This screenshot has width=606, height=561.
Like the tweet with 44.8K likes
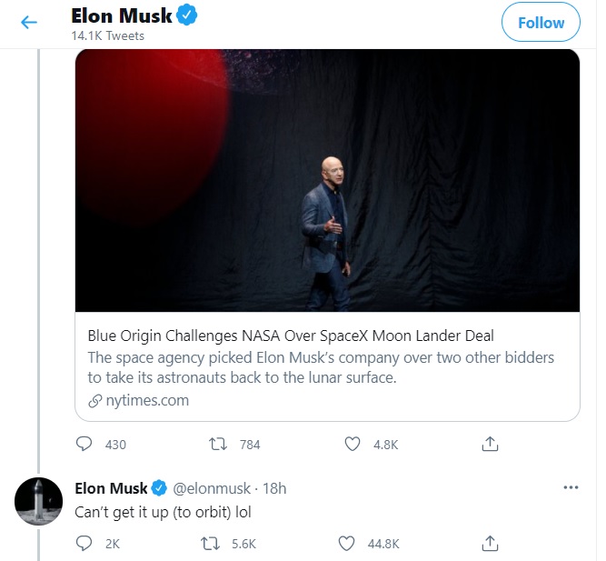[346, 543]
